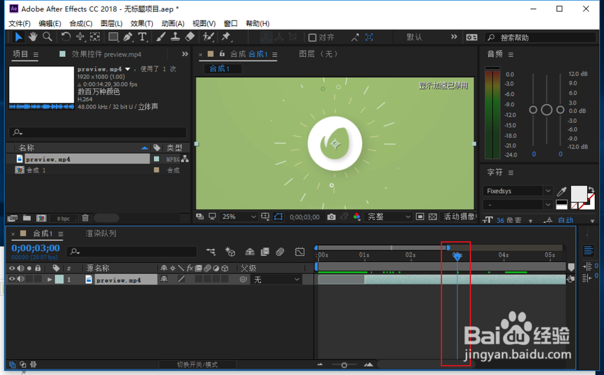Pick a color with the eyedropper in Character panel

[562, 191]
